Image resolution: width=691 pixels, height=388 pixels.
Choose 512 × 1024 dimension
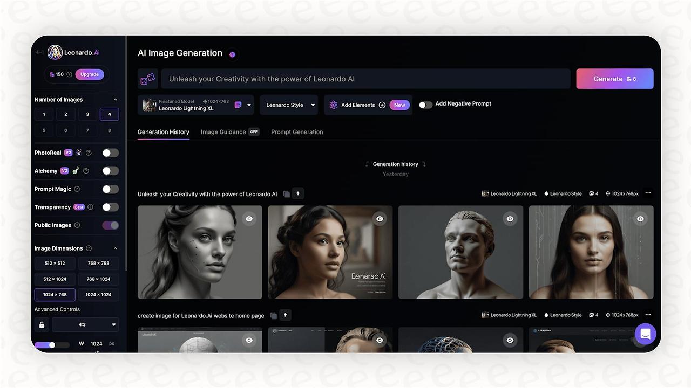[x=55, y=279]
